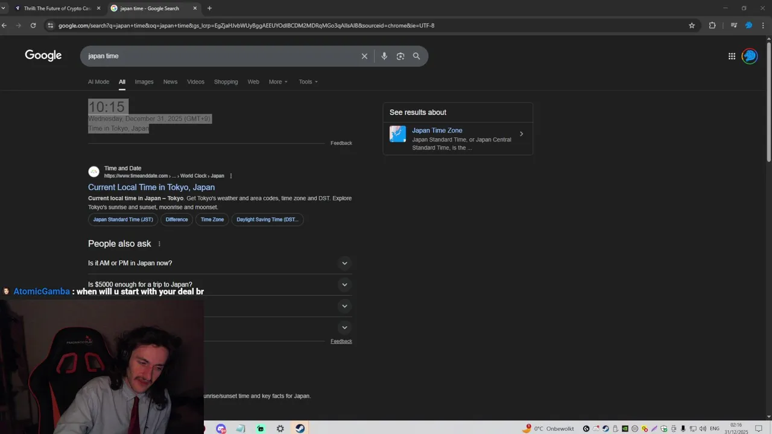Switch to the Images tab
The width and height of the screenshot is (772, 434).
click(144, 82)
